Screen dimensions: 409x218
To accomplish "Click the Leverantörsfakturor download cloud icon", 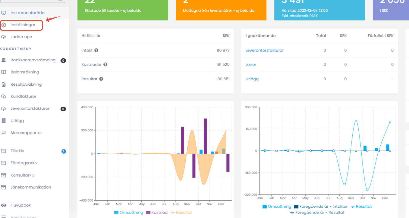I will point(4,109).
